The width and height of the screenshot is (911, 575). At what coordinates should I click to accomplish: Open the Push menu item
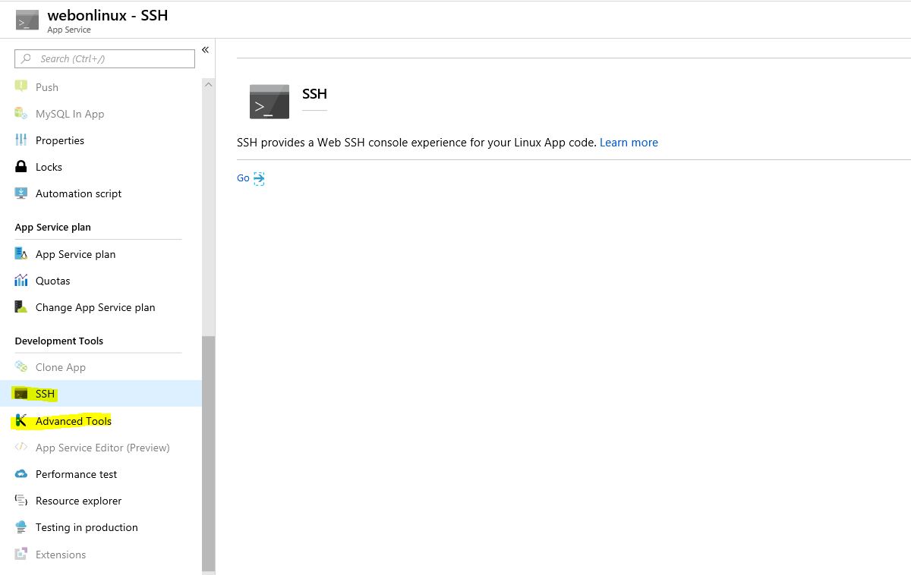(x=47, y=87)
